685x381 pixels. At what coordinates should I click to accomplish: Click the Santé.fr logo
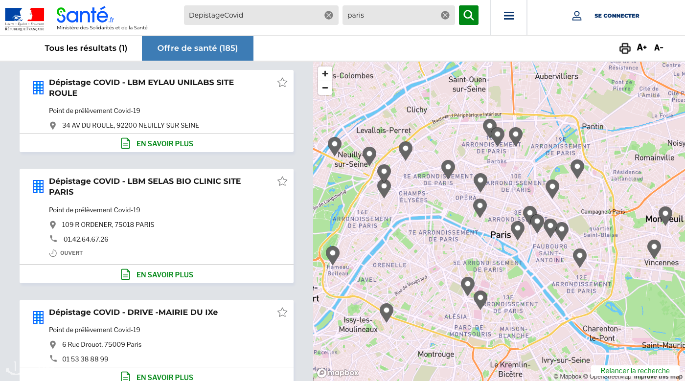pos(86,15)
